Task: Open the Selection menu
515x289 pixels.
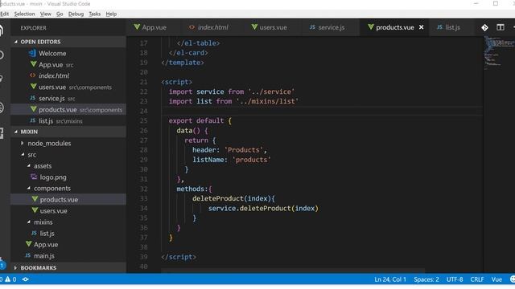Action: [24, 14]
